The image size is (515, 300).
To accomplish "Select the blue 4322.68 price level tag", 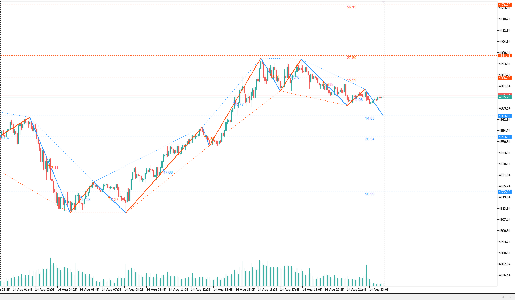I will pyautogui.click(x=505, y=192).
